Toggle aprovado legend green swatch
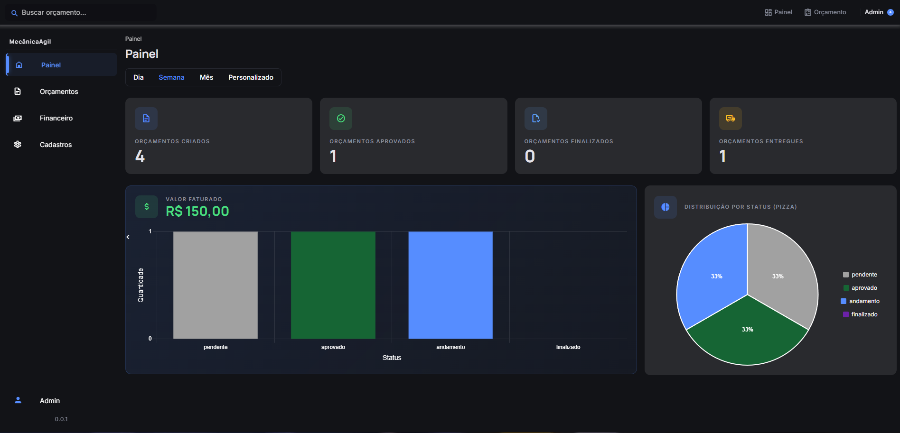This screenshot has height=433, width=900. (x=846, y=288)
